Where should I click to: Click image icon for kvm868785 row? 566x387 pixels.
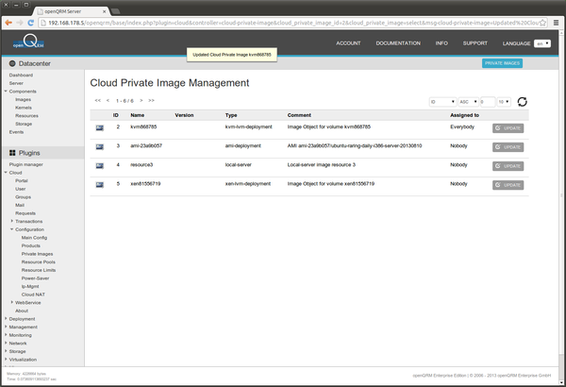pyautogui.click(x=100, y=128)
